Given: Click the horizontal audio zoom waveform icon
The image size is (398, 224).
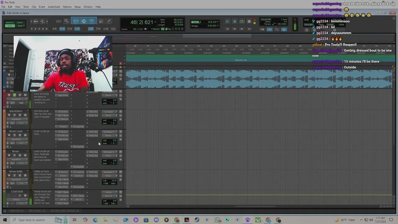Looking at the screenshot, I should click(35, 21).
